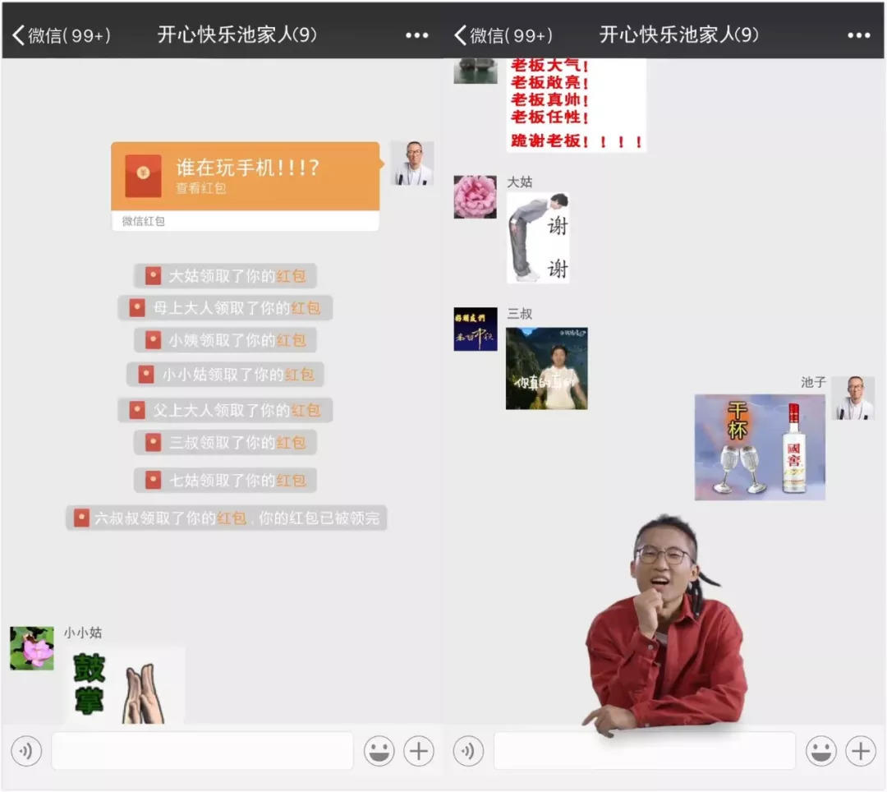View the 鼓掌 clapping sticker
Viewport: 887px width, 792px height.
tap(123, 685)
